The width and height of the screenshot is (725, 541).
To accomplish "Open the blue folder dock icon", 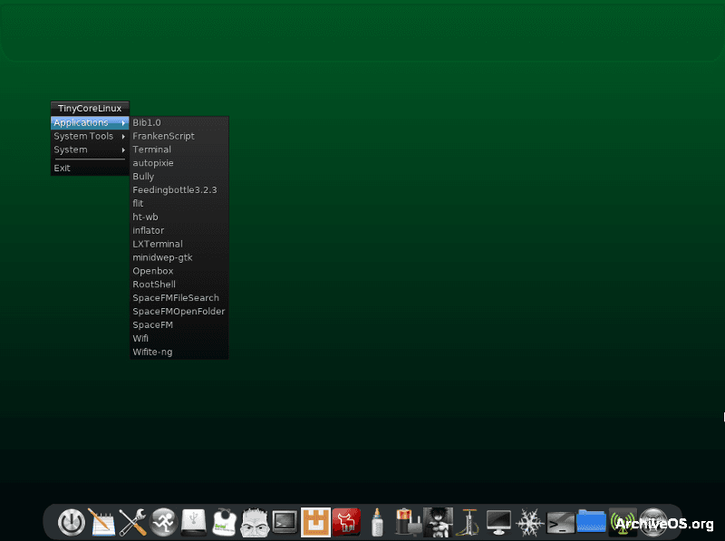I will [x=591, y=522].
